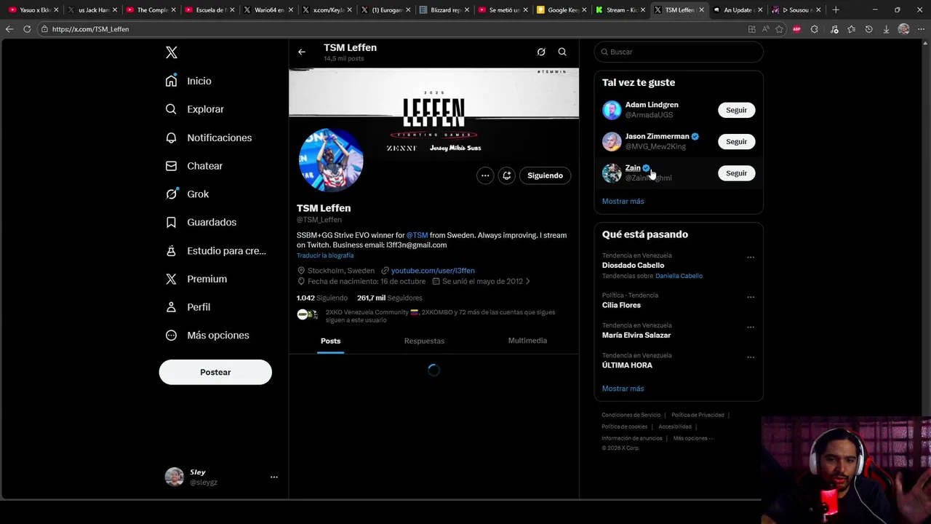Open 1.042 Siguiendo list

click(322, 298)
